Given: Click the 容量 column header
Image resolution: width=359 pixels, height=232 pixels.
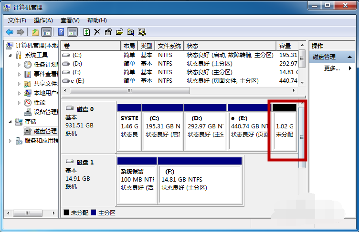Looking at the screenshot, I should point(285,46).
